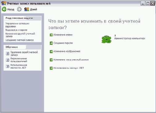Click the green Back arrow icon

coord(4,9)
